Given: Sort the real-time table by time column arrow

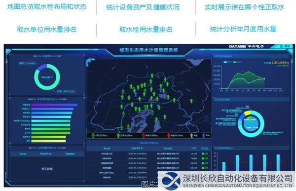Looking at the screenshot, I should 142,149.
